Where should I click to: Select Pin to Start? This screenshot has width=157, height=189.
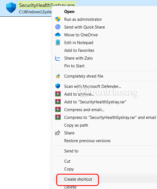tap(74, 66)
